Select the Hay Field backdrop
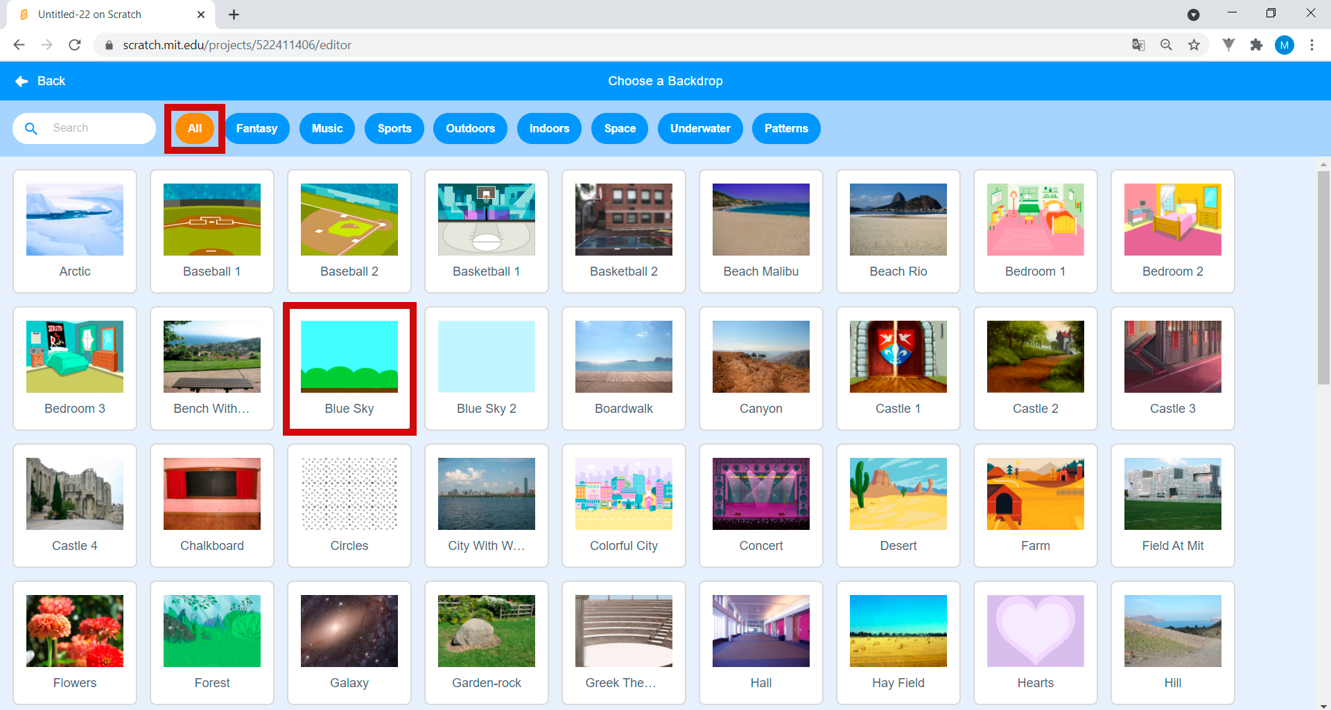Screen dimensions: 1331x710 (898, 643)
